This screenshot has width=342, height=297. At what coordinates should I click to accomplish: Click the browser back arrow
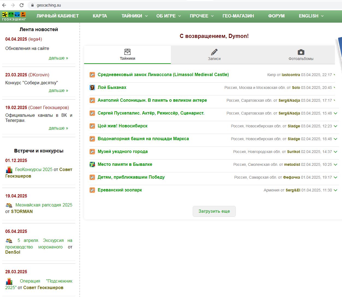(4, 5)
